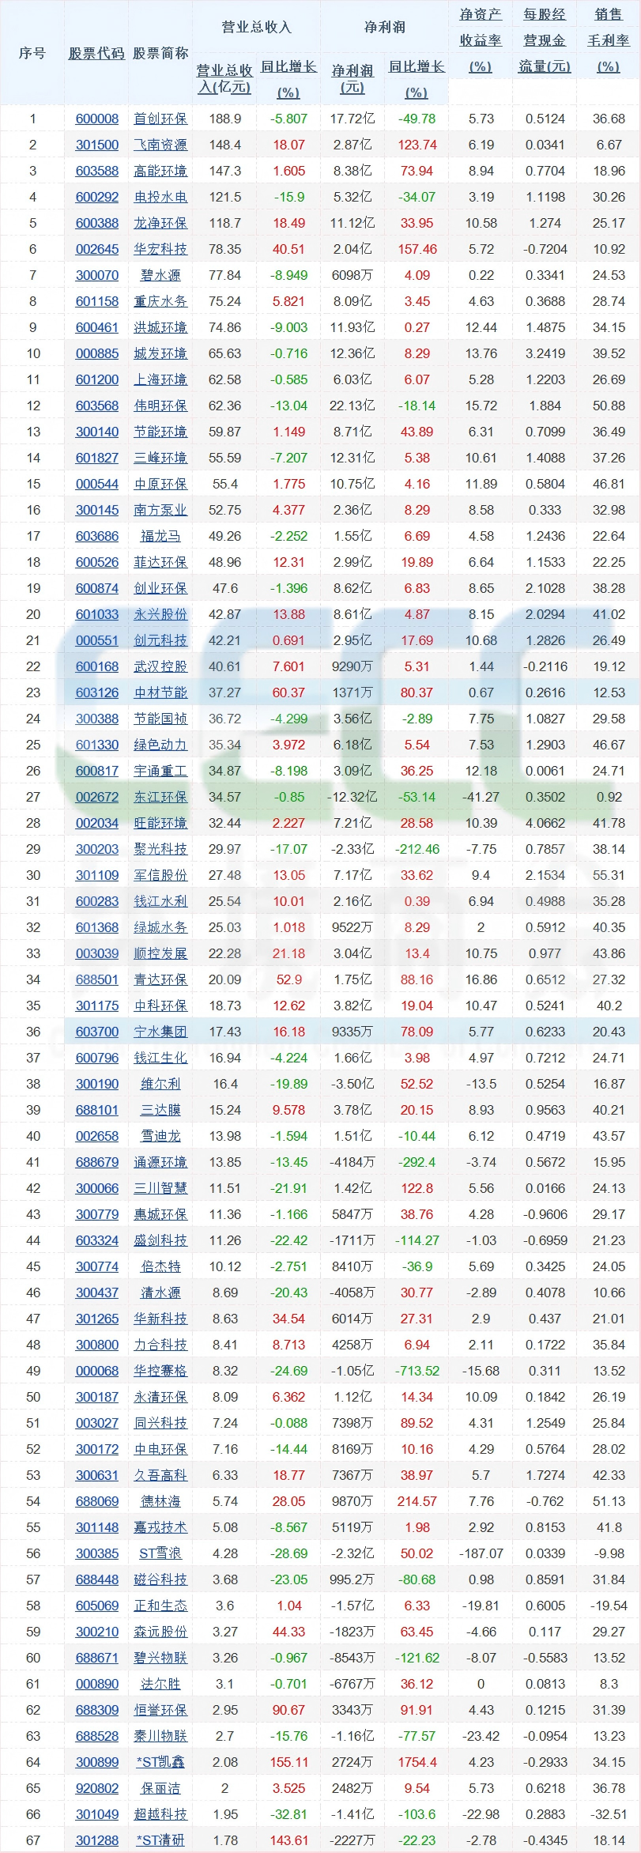Click the 股票代码 column header
Screen dimensions: 641x1853
coord(96,53)
